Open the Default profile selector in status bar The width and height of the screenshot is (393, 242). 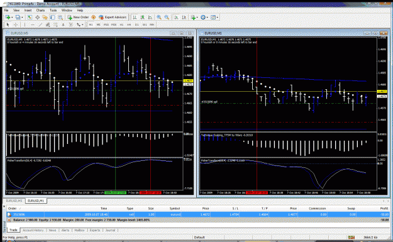(x=199, y=237)
